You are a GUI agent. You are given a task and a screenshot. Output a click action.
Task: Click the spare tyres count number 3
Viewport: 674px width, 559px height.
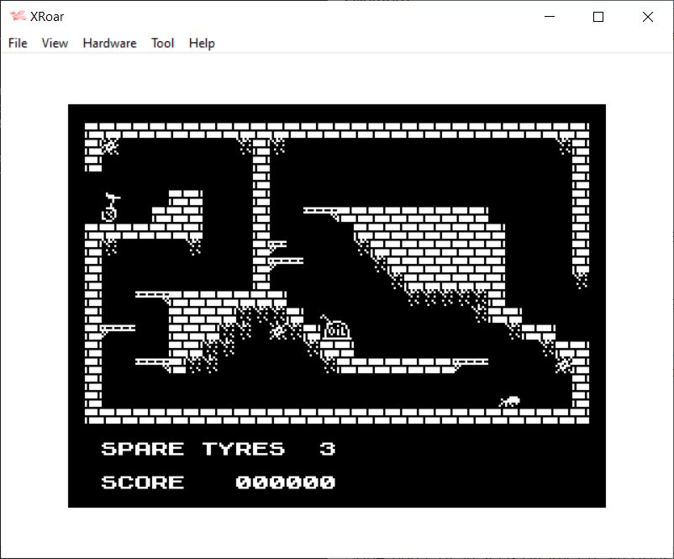[x=328, y=449]
